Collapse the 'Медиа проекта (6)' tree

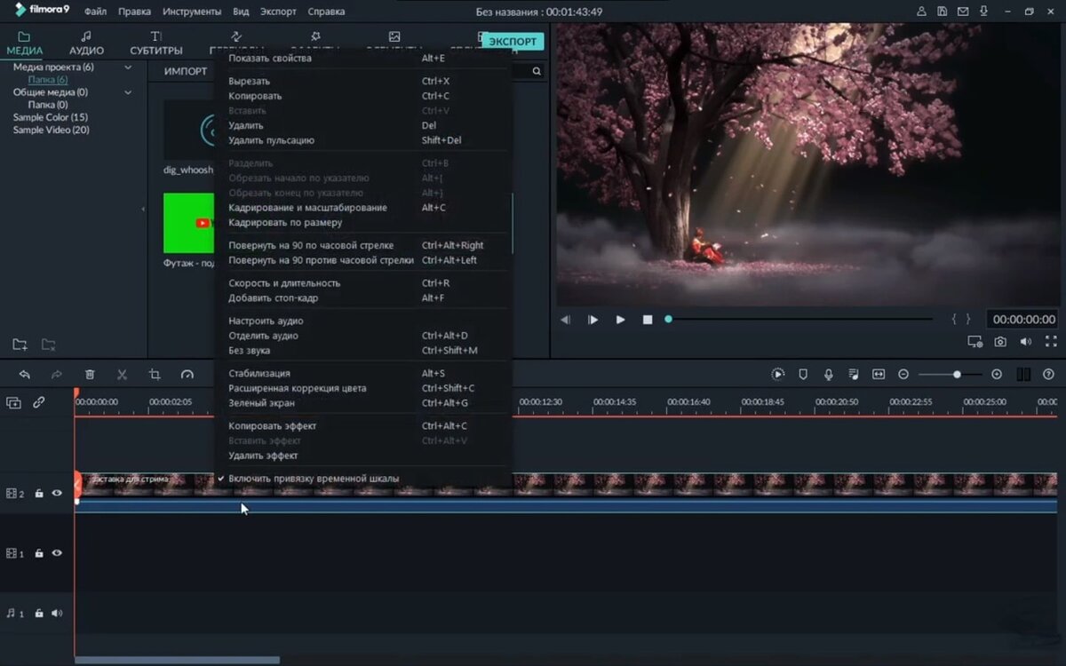[x=128, y=67]
